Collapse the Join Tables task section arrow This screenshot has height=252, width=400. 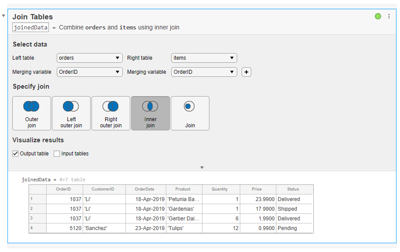(4, 16)
